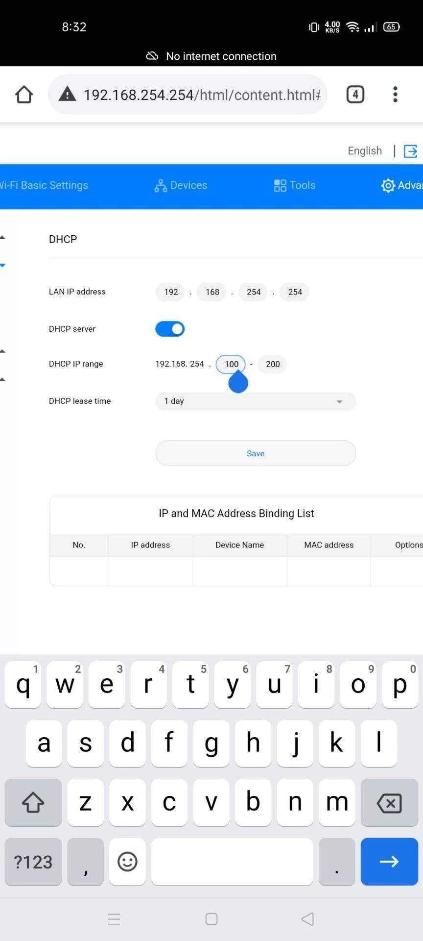Click the IP address column header
The image size is (423, 941).
(150, 545)
